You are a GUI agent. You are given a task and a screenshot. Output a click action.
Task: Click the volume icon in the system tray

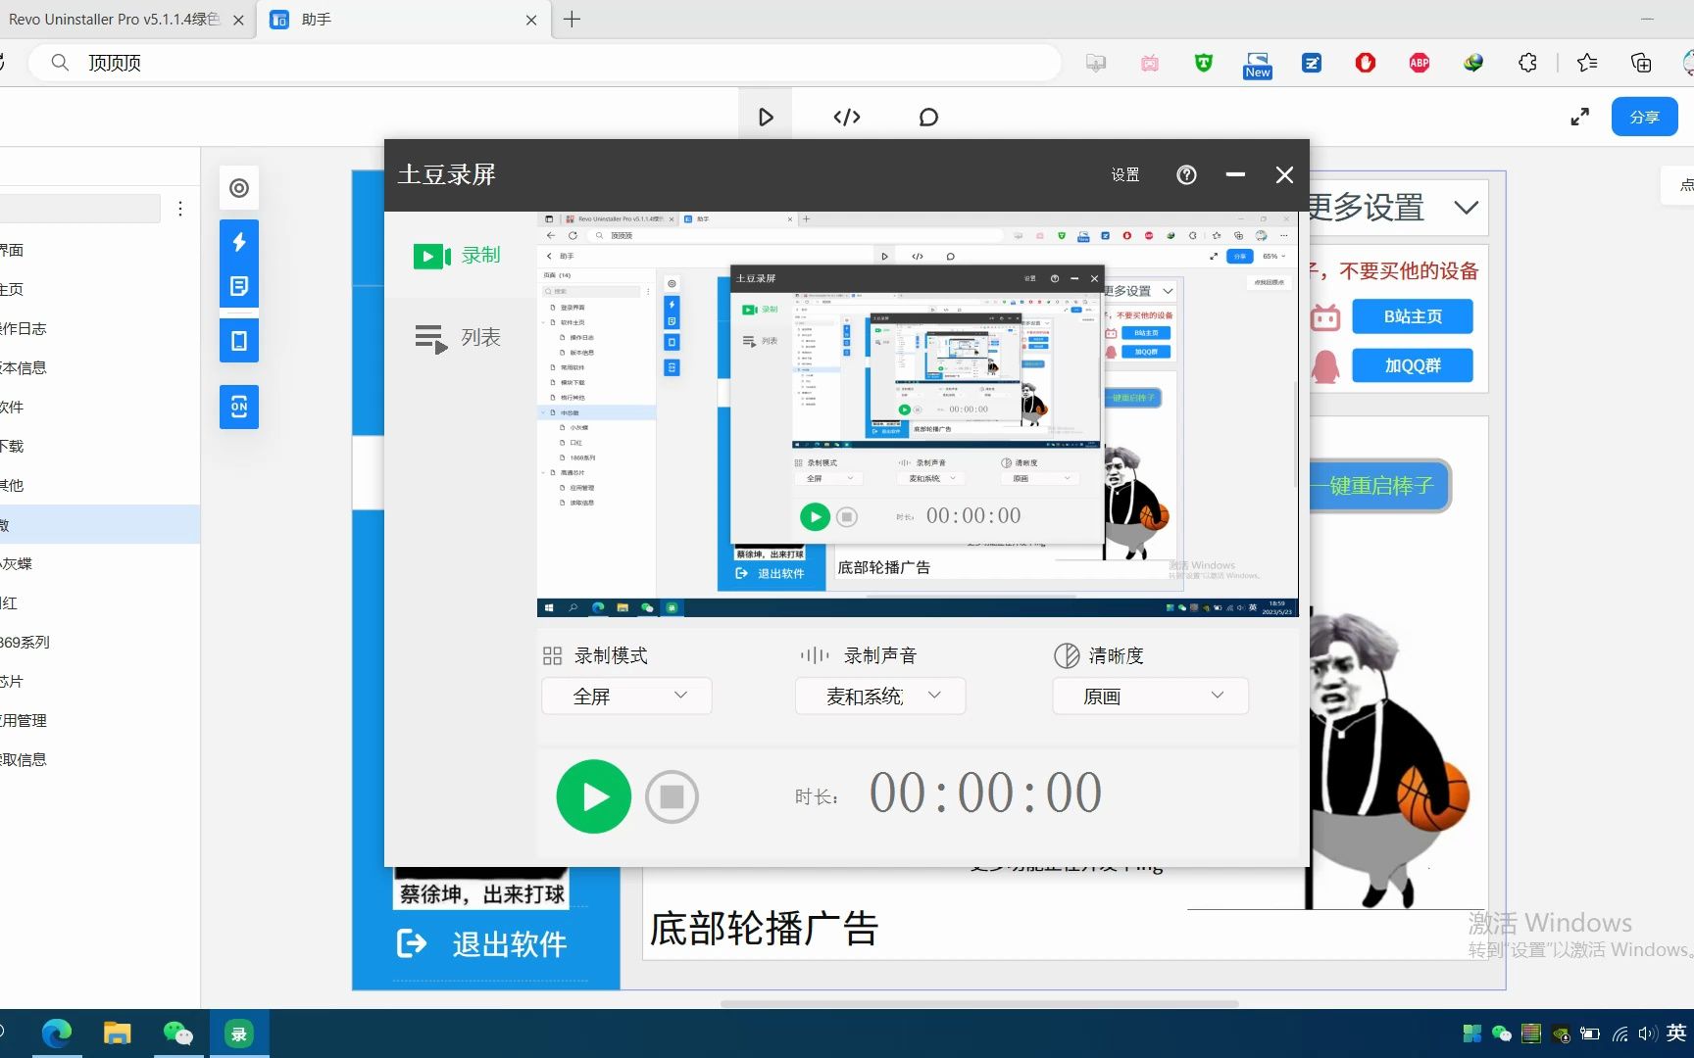click(1647, 1034)
